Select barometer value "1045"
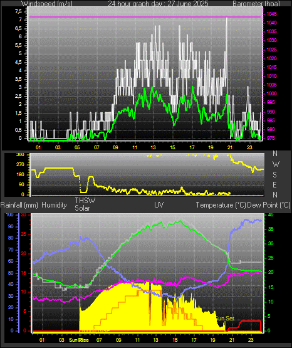The image size is (292, 348). (271, 14)
